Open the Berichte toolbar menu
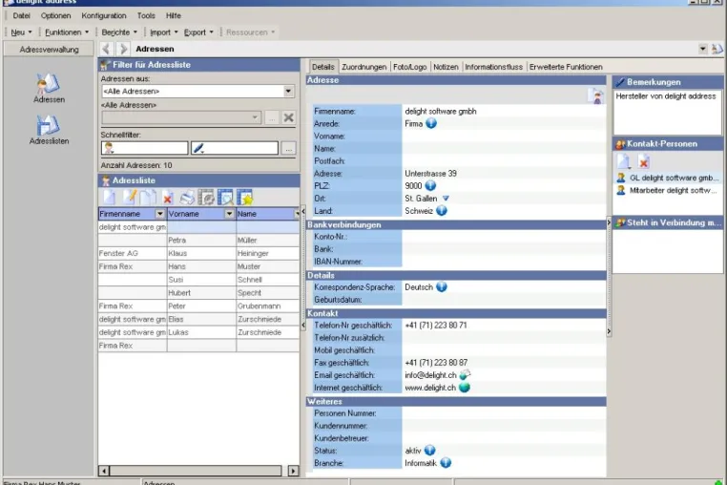The width and height of the screenshot is (727, 485). click(119, 32)
